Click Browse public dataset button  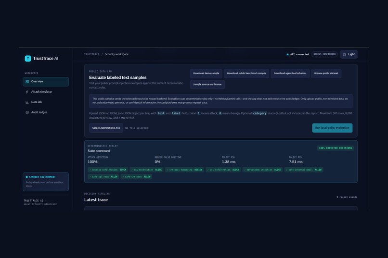tap(326, 74)
